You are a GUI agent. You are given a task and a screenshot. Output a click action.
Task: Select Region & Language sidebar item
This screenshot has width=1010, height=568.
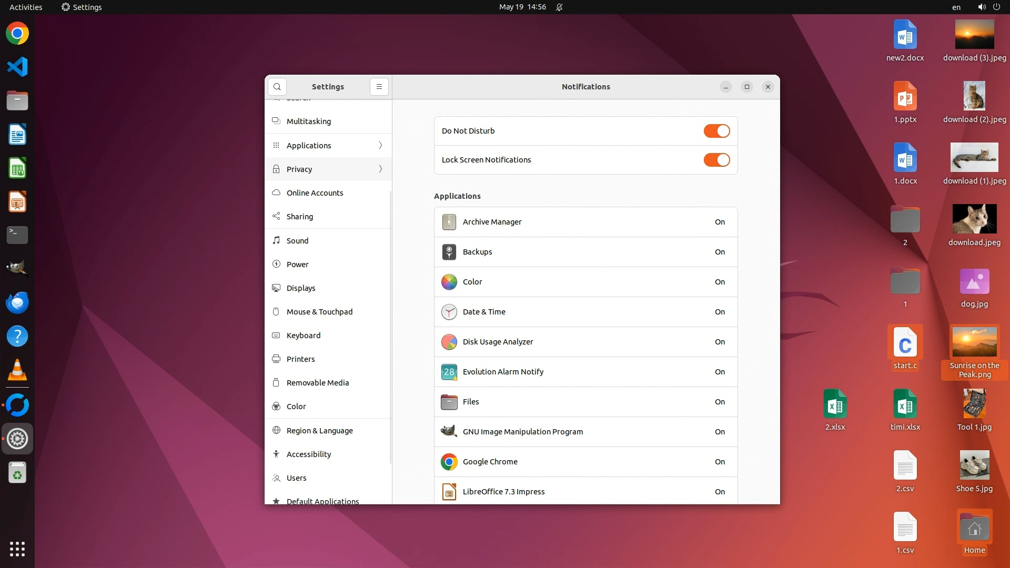pyautogui.click(x=319, y=431)
